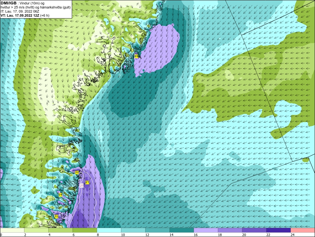The height and width of the screenshot is (237, 315).
Task: Click the 12–14 m/s teal legend swatch
Action: (x=157, y=230)
